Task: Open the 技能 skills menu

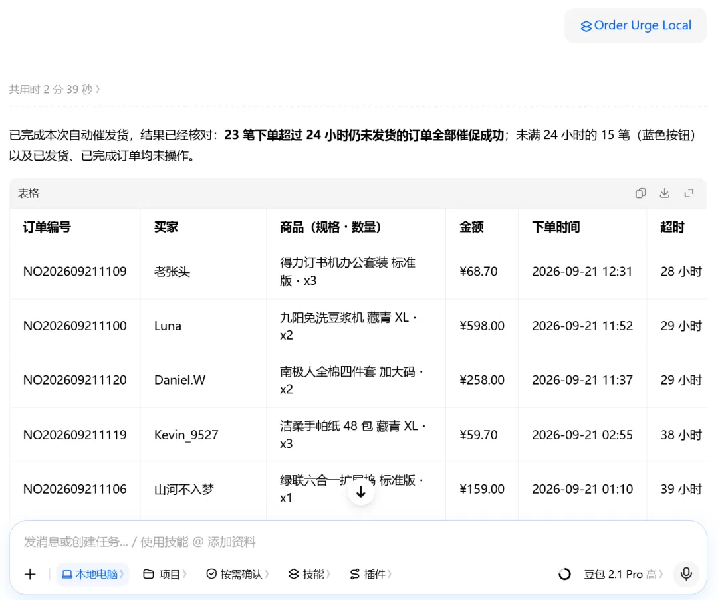Action: [x=309, y=574]
